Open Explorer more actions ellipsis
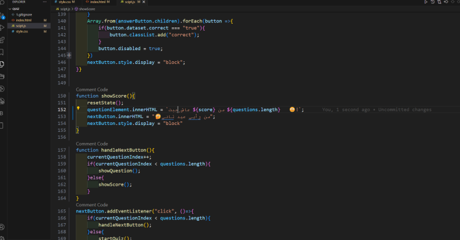 pyautogui.click(x=45, y=2)
